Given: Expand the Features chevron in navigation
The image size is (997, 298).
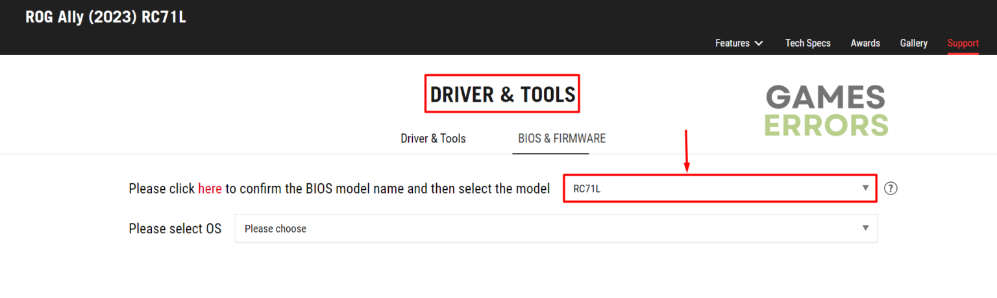Looking at the screenshot, I should [758, 43].
